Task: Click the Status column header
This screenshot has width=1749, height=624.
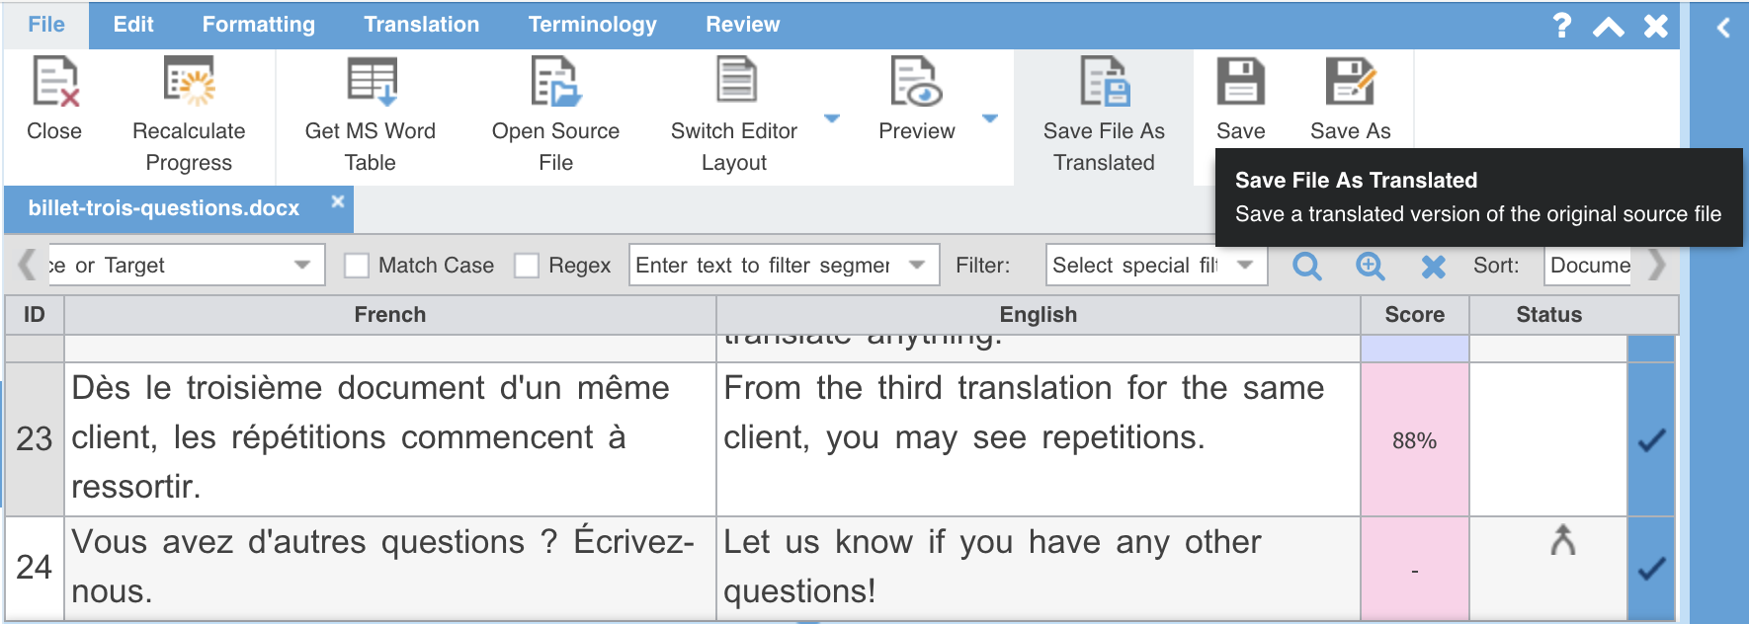Action: [x=1549, y=315]
